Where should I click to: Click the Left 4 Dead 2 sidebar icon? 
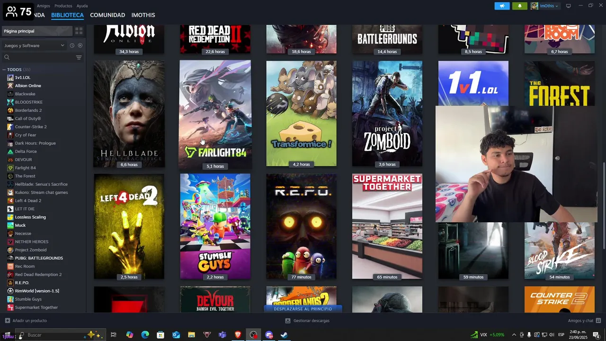(10, 201)
